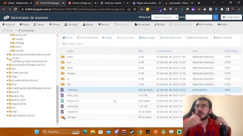Click the cPanel logo icon
Screen dimensions: 243x136
[x=6, y=18]
